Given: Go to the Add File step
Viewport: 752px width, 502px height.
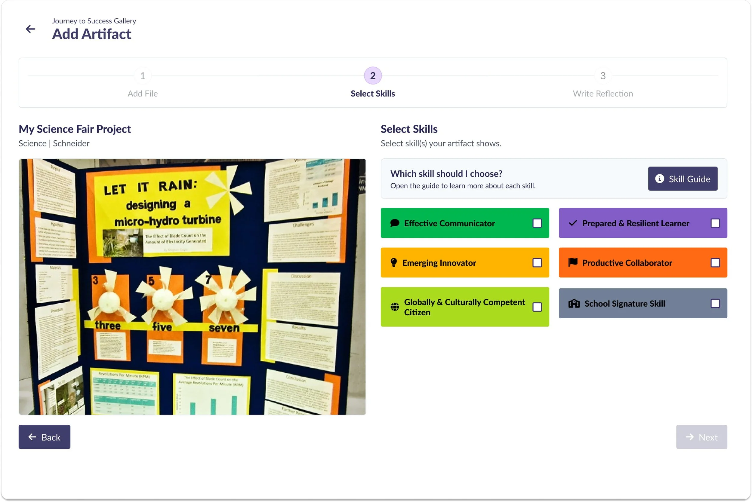Looking at the screenshot, I should (x=143, y=76).
